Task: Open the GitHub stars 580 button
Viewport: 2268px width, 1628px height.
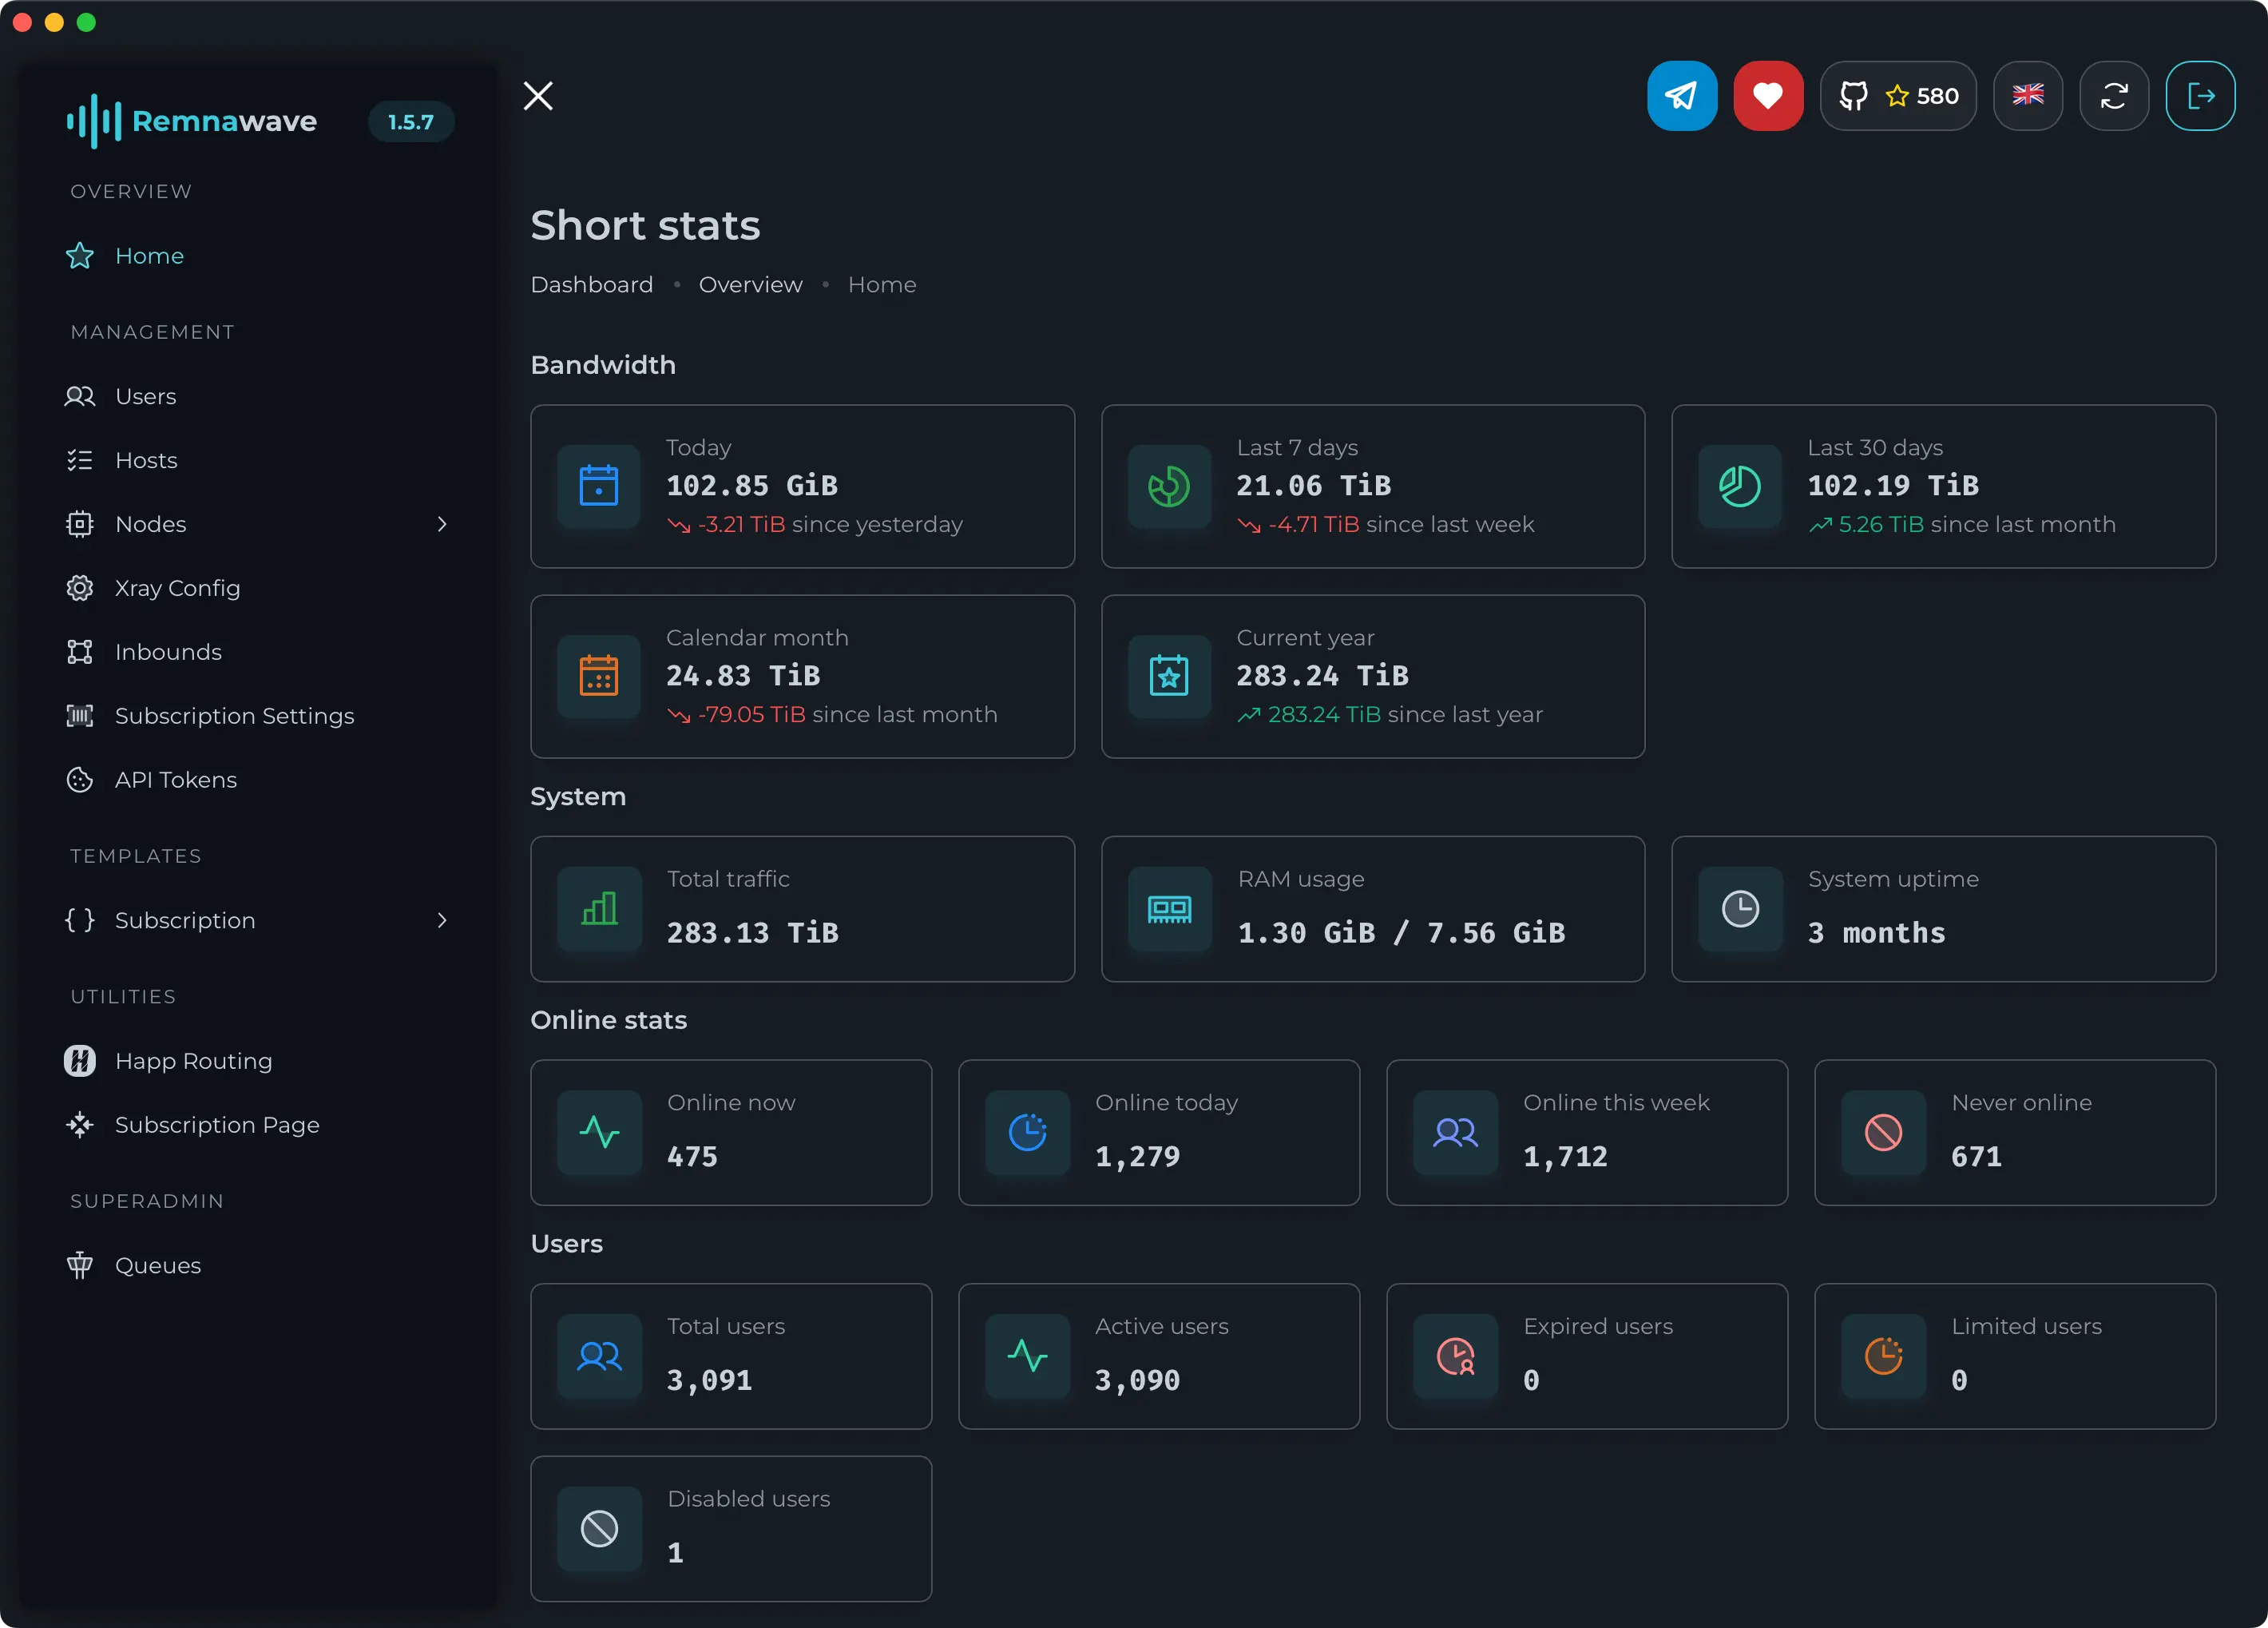Action: tap(1897, 96)
